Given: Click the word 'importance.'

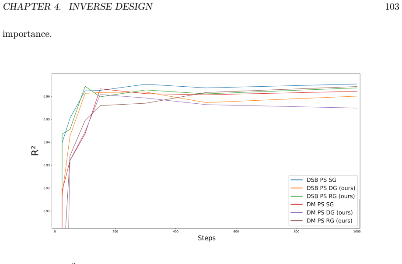Looking at the screenshot, I should tap(27, 34).
